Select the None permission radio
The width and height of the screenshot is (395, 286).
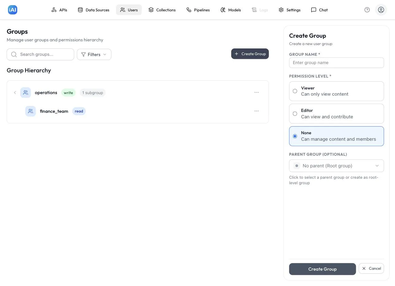click(x=295, y=136)
